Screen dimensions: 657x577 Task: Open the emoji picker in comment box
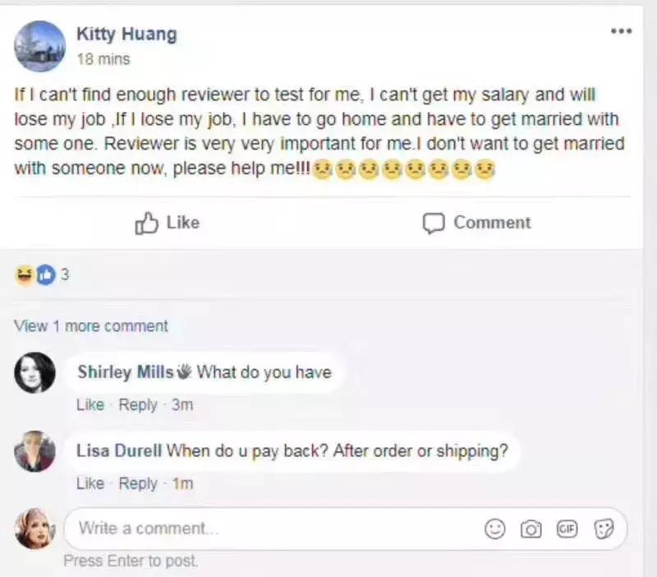click(495, 529)
